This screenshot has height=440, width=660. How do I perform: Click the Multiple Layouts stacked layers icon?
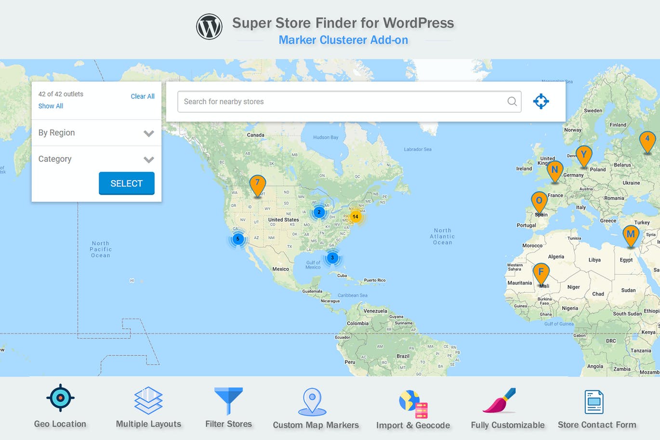(x=148, y=400)
